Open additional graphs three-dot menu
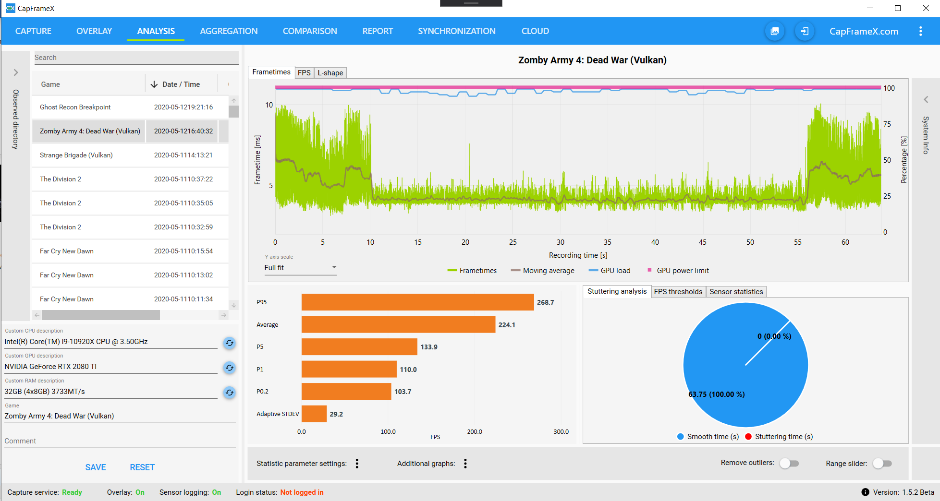The image size is (940, 501). (x=465, y=464)
